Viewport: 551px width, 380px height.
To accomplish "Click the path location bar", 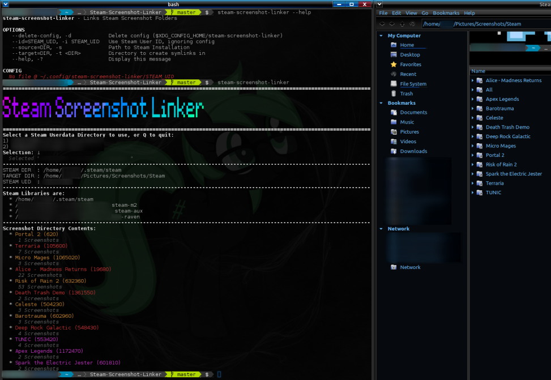I will pyautogui.click(x=486, y=24).
